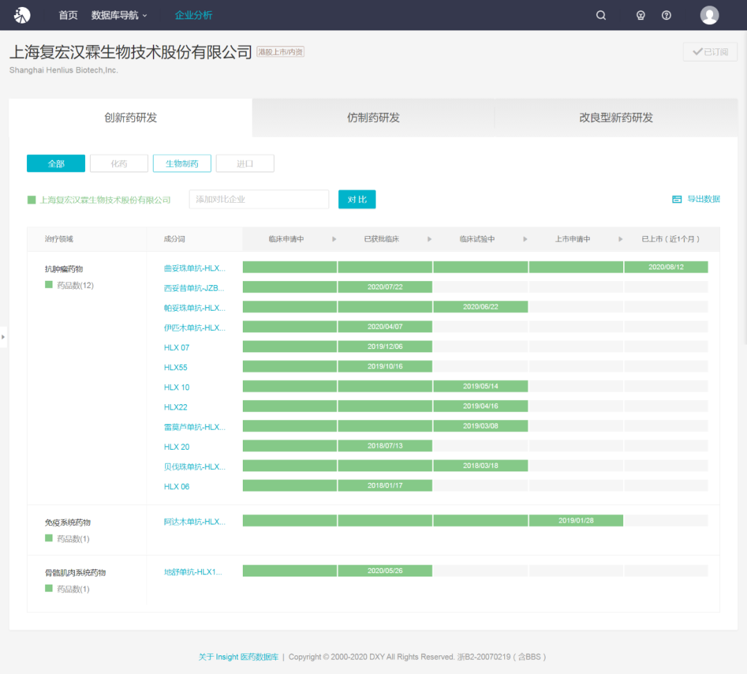Click 导出数据 export link
The image size is (747, 674).
pyautogui.click(x=703, y=199)
